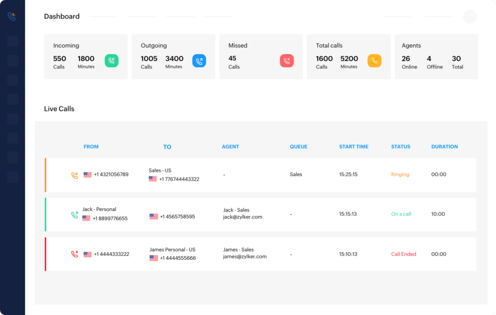This screenshot has width=496, height=315.
Task: Click the Call Ended status text
Action: [x=403, y=254]
